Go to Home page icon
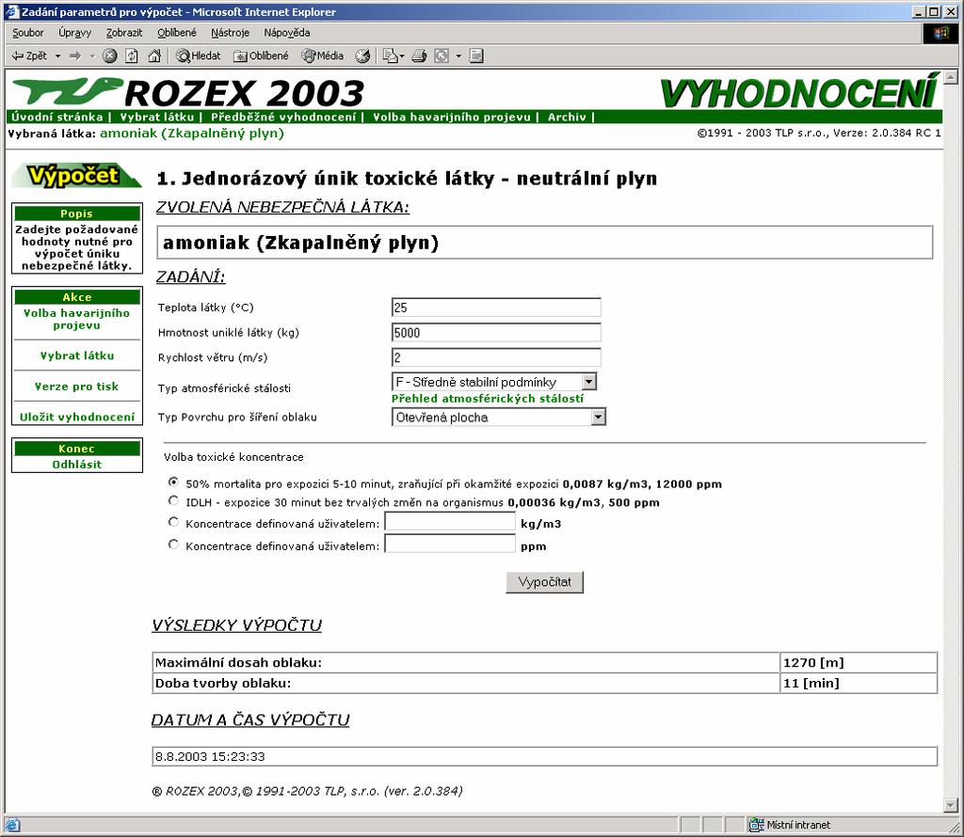This screenshot has height=837, width=964. tap(154, 55)
